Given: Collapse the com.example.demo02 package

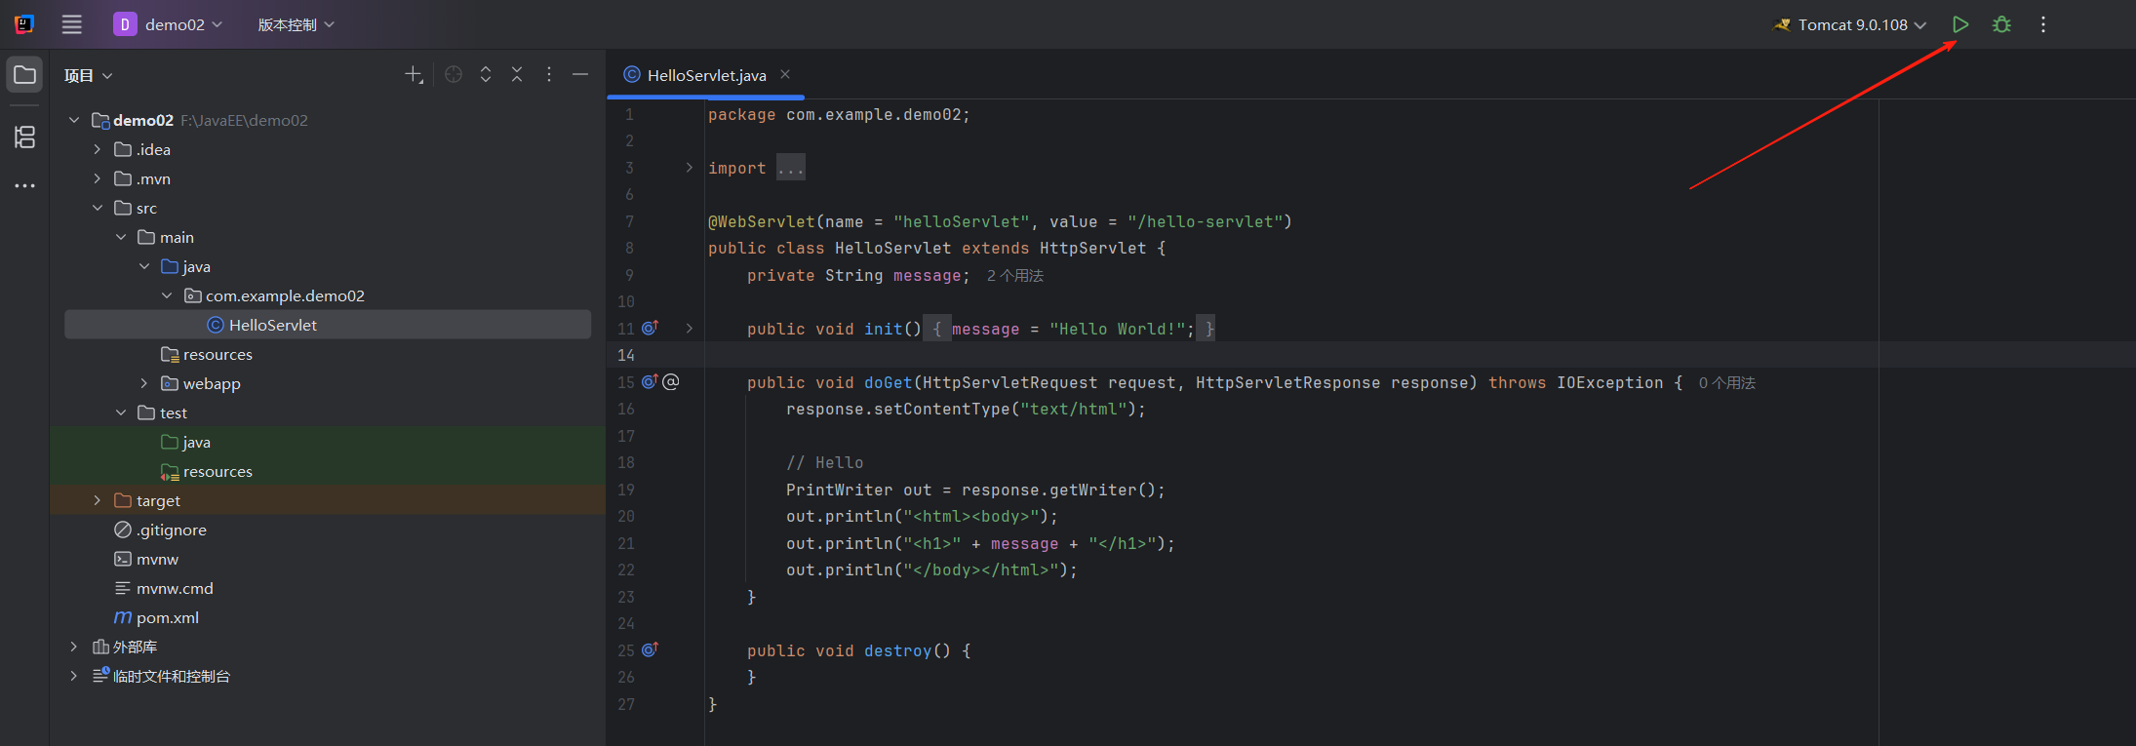Looking at the screenshot, I should tap(168, 295).
